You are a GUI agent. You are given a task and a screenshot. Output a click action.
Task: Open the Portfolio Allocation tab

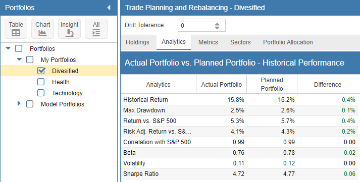[x=288, y=42]
